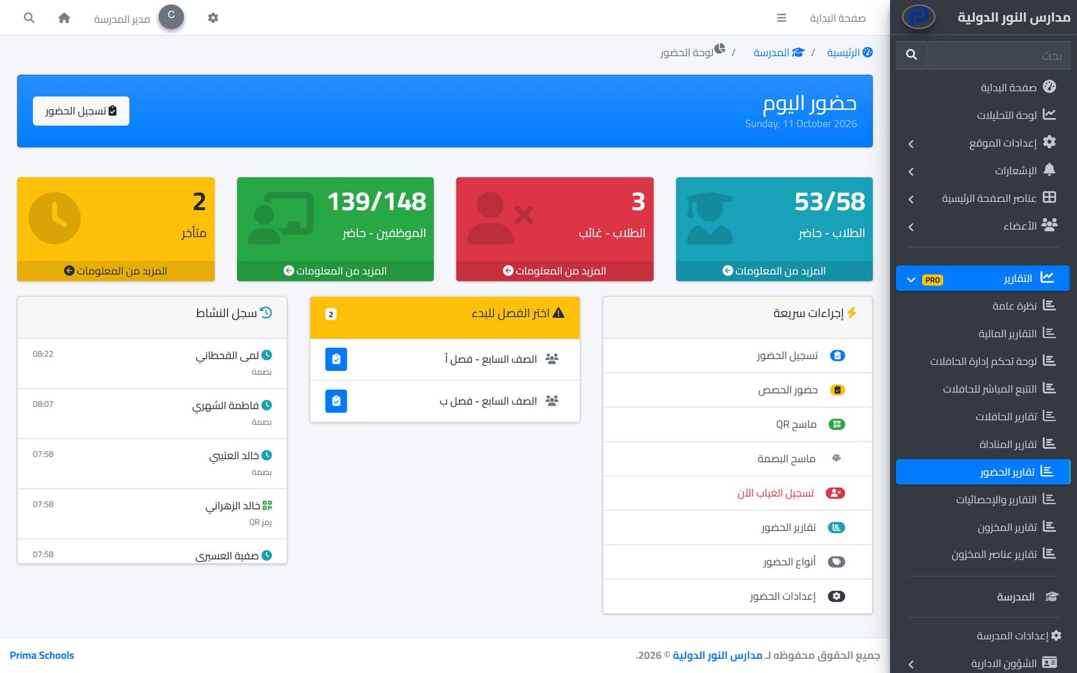Click activity log entry لمى القحطاني
This screenshot has height=673, width=1077.
point(152,363)
